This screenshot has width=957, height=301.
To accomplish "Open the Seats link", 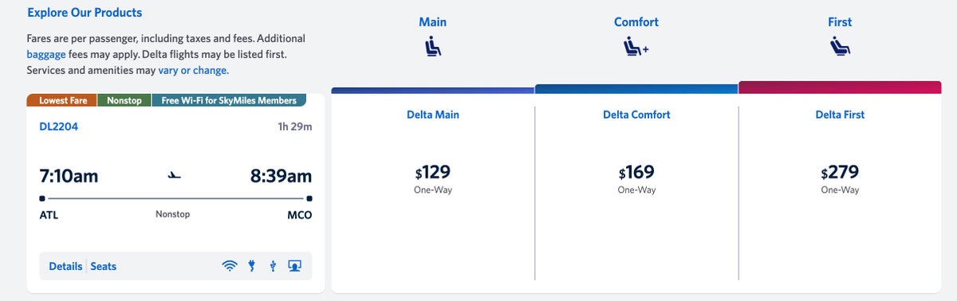I will pyautogui.click(x=104, y=266).
